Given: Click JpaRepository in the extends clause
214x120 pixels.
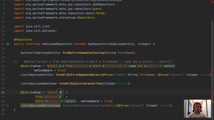Looking at the screenshot, I should (x=98, y=44).
